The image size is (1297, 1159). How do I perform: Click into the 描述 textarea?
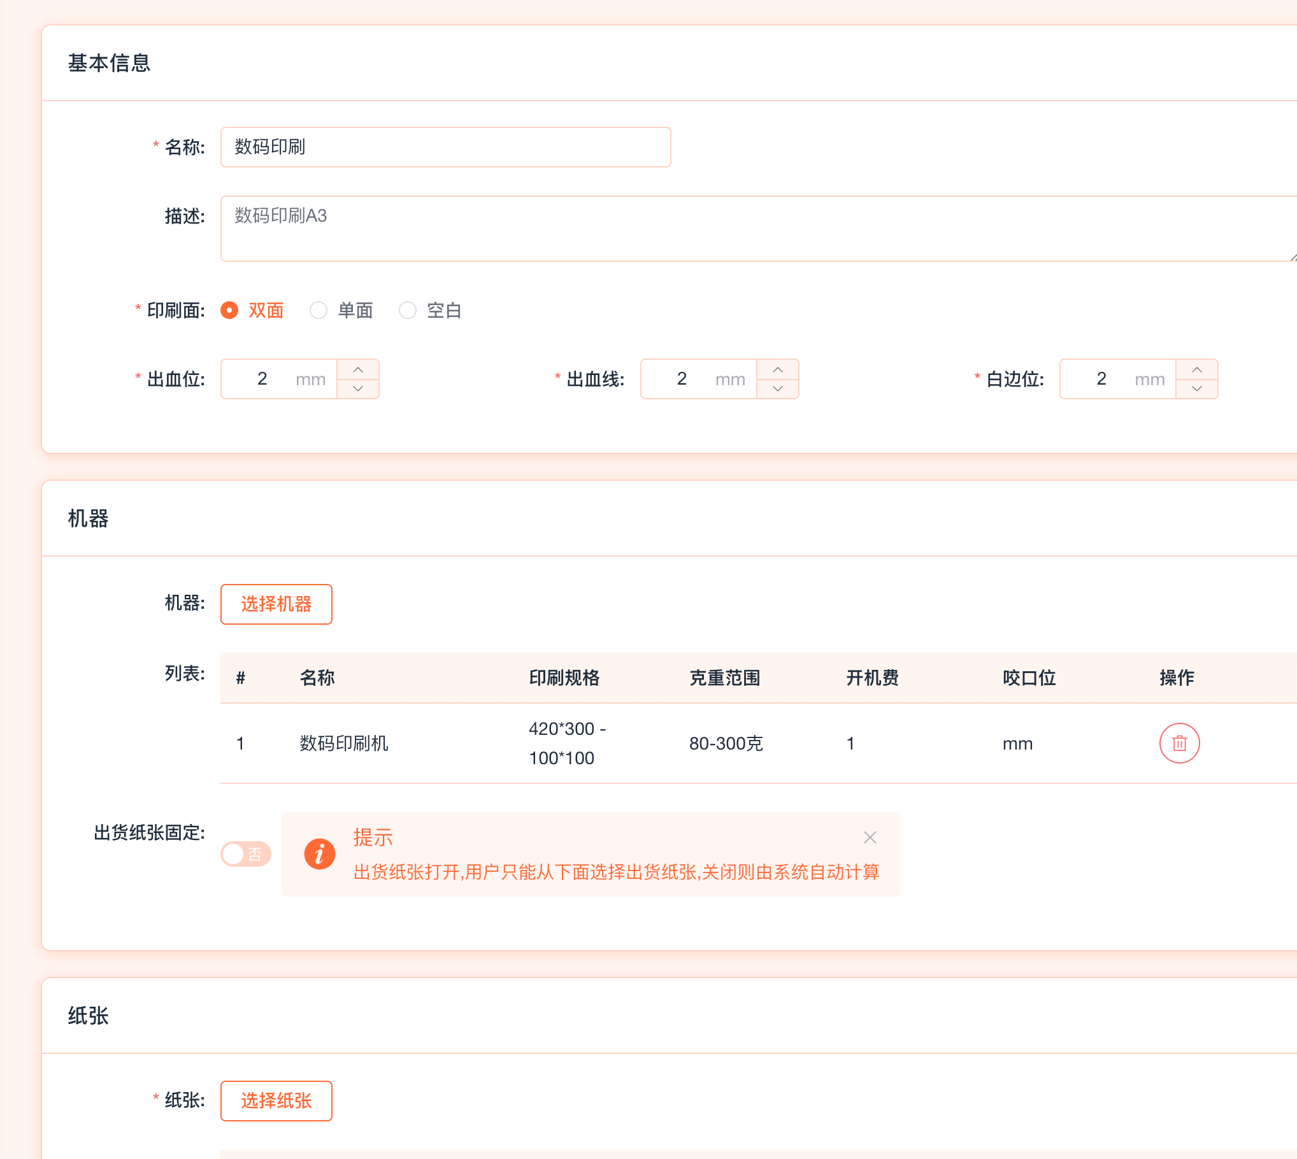tap(758, 229)
